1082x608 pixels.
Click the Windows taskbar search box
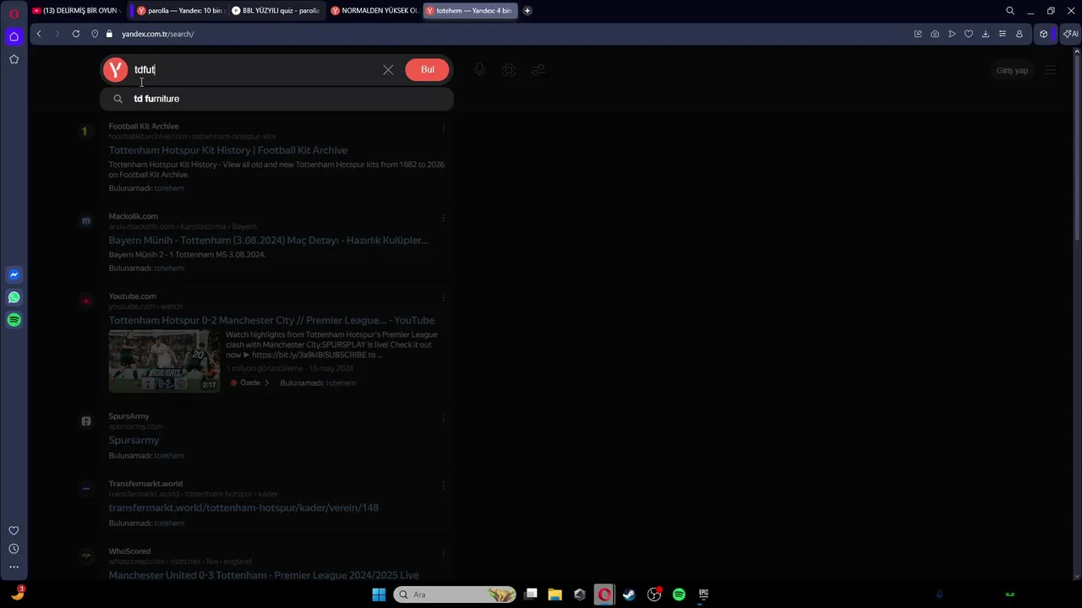[455, 594]
